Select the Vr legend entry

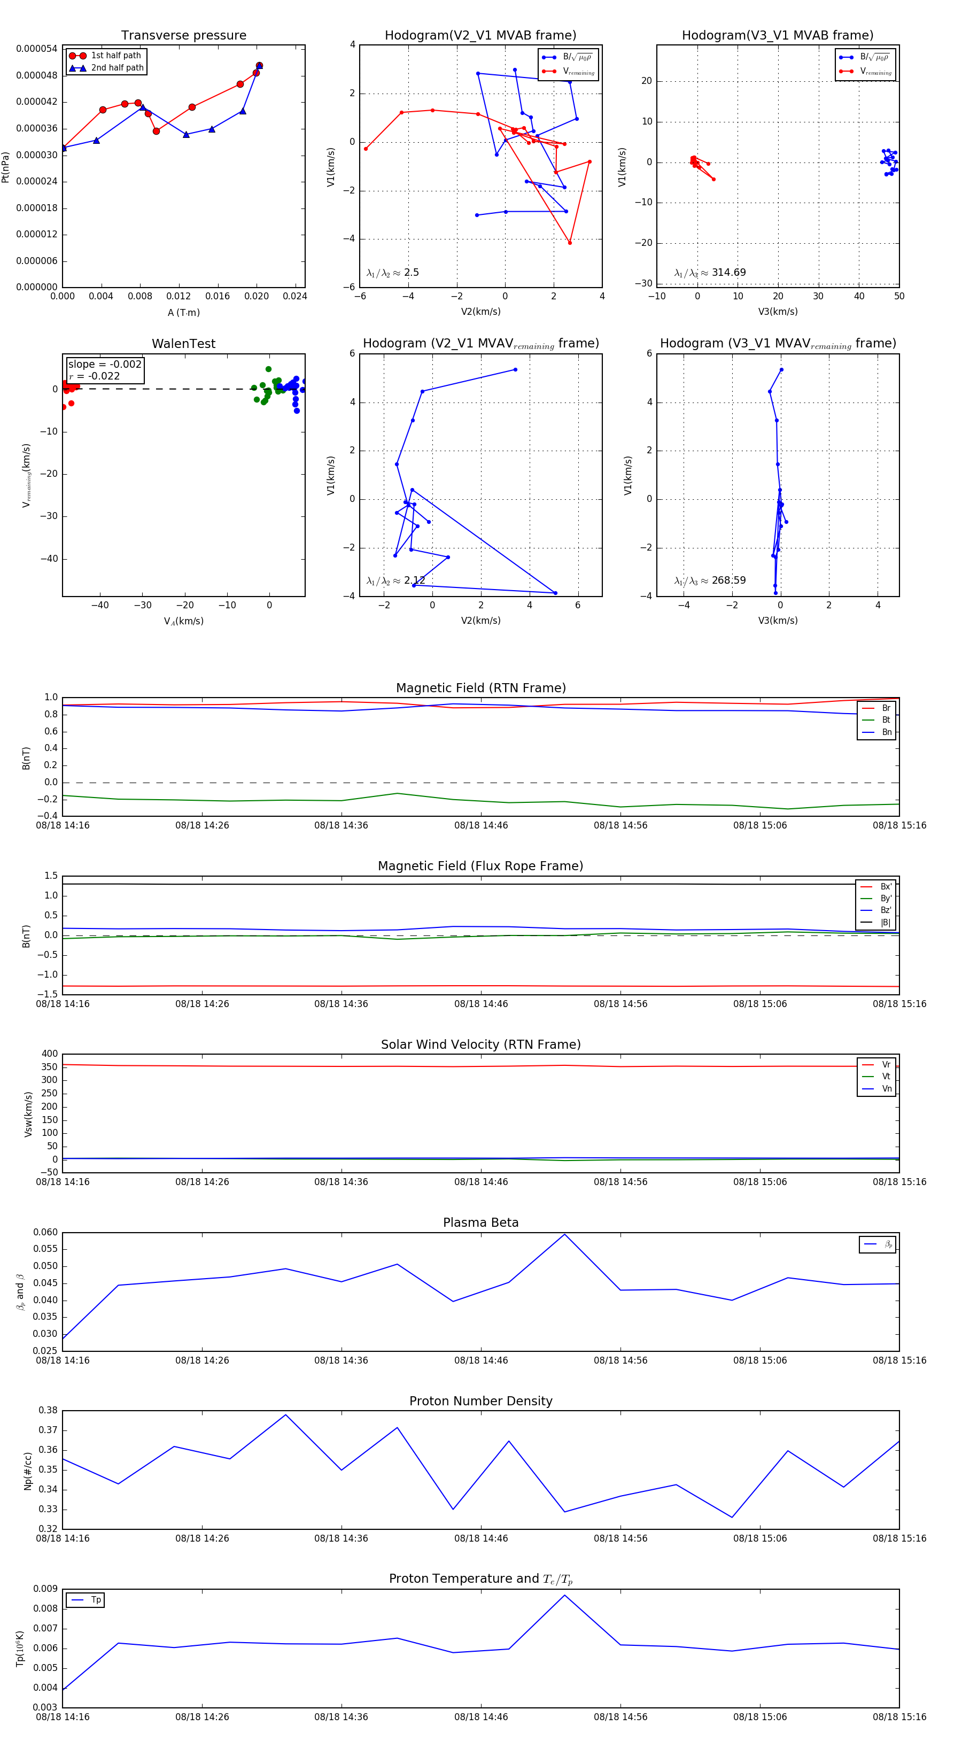(876, 1065)
